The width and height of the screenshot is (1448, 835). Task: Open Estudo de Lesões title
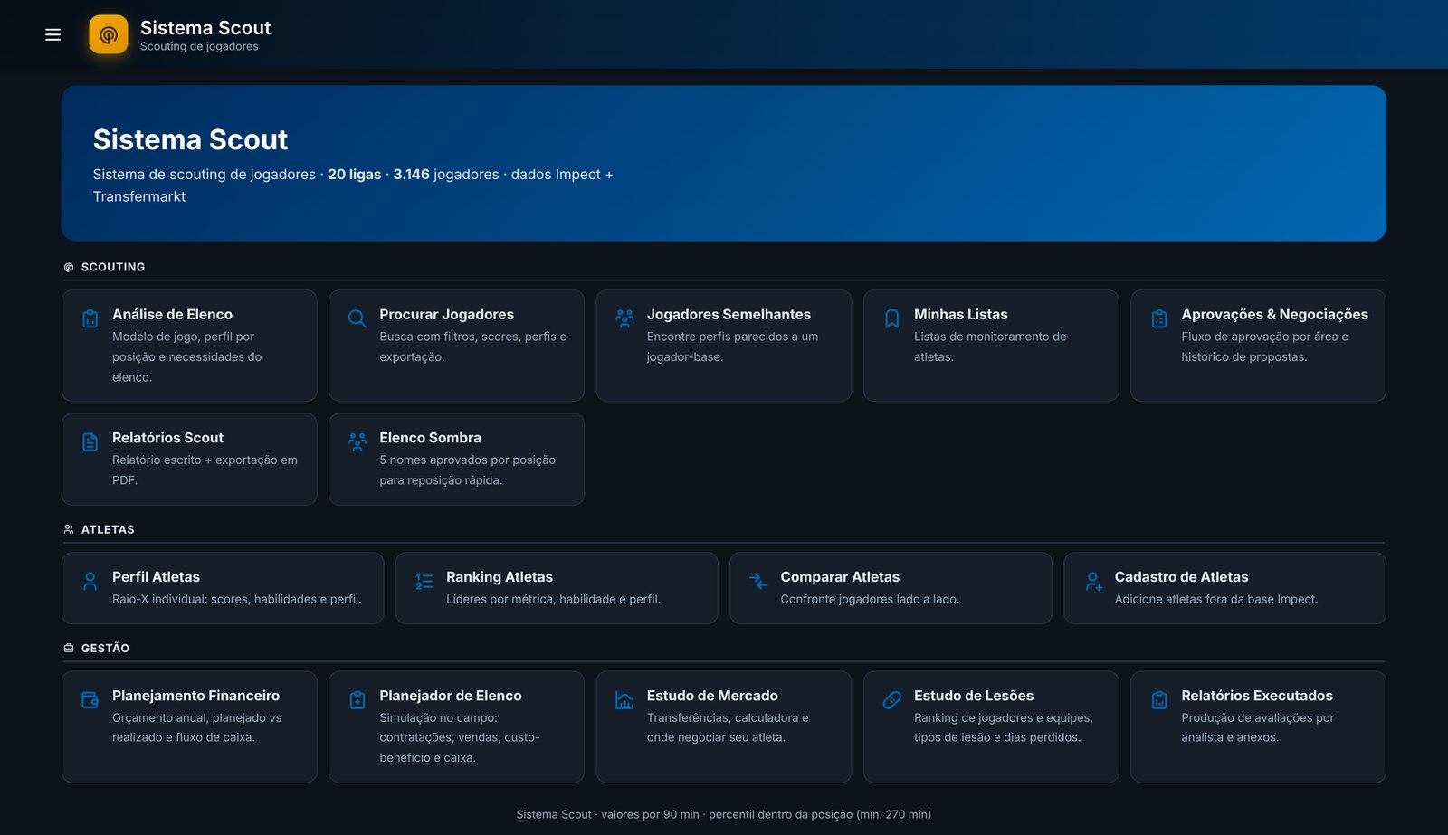(x=973, y=695)
